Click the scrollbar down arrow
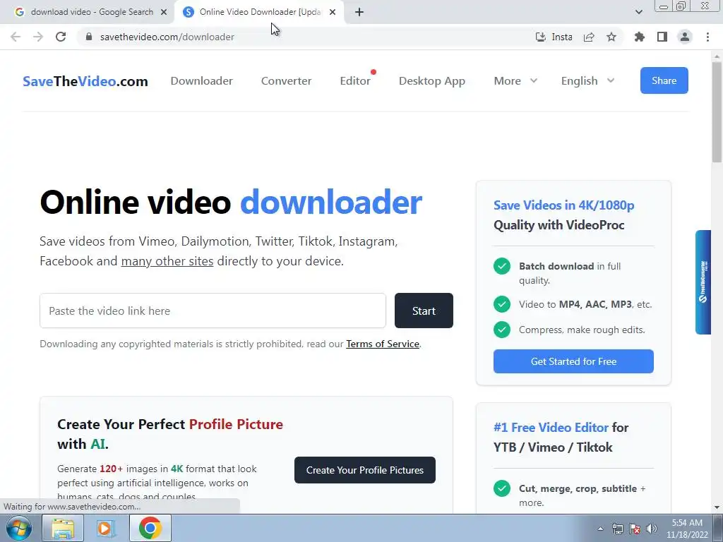 click(717, 507)
